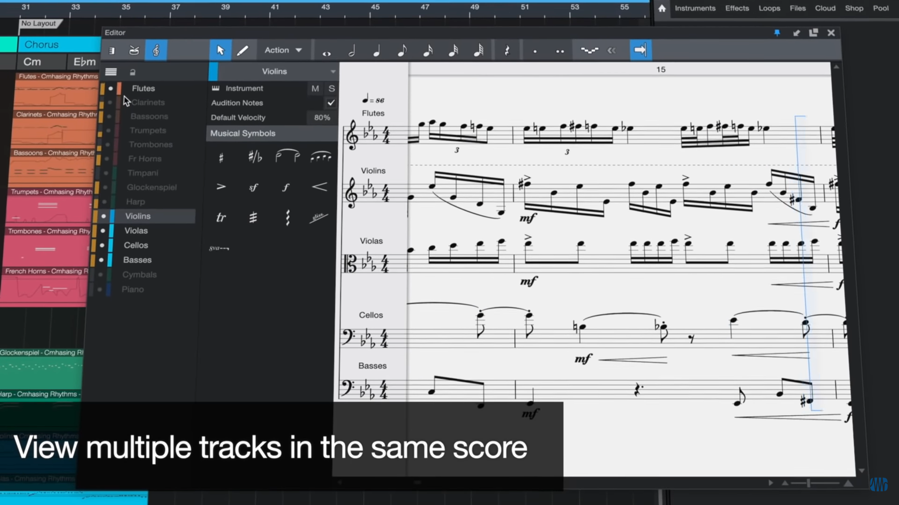Uncheck the Audition Notes checkbox
The height and width of the screenshot is (505, 899).
pos(331,103)
